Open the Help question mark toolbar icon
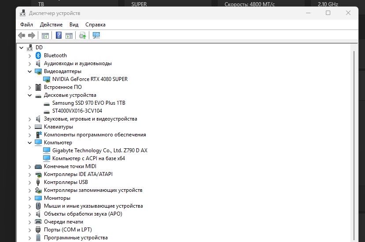The image size is (365, 242). 58,35
